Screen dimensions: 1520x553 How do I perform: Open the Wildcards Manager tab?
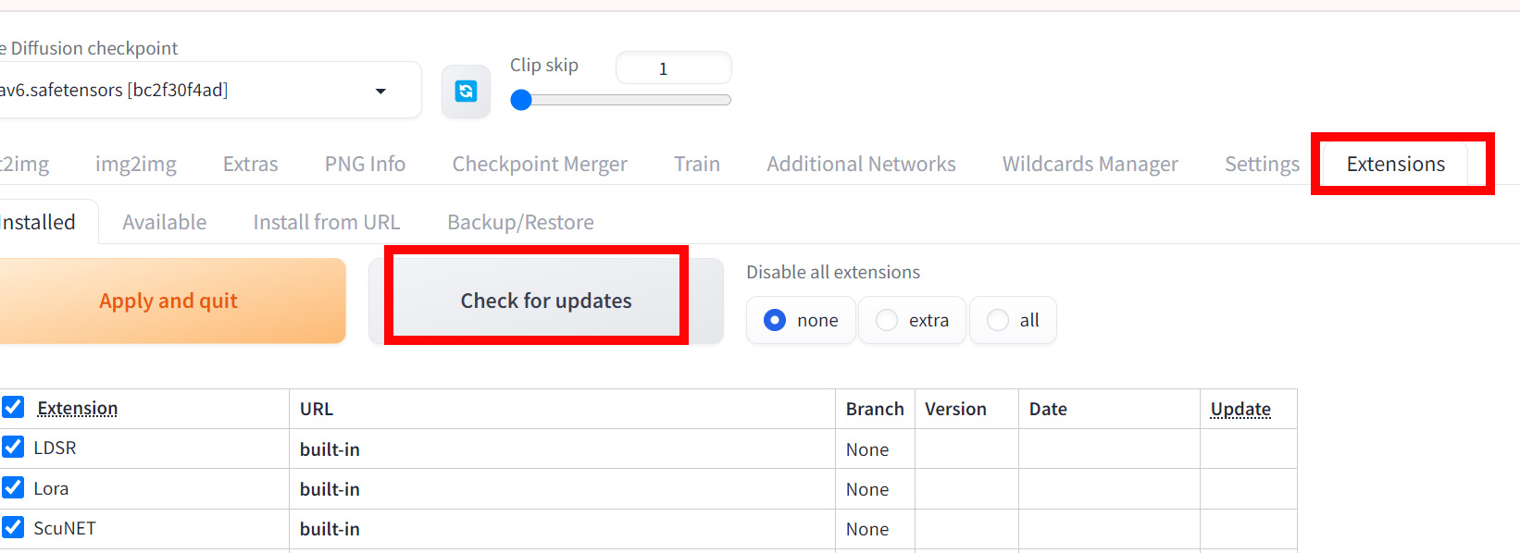(x=1090, y=165)
